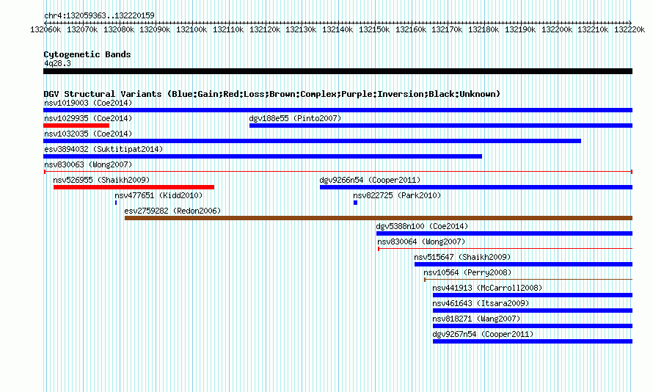
Task: Select the nsv1019003 blue gain bar
Action: pyautogui.click(x=338, y=110)
